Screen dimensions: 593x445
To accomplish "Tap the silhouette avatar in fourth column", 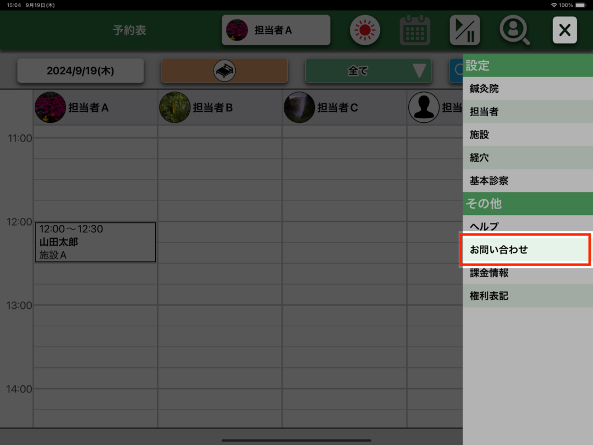I will pyautogui.click(x=424, y=107).
